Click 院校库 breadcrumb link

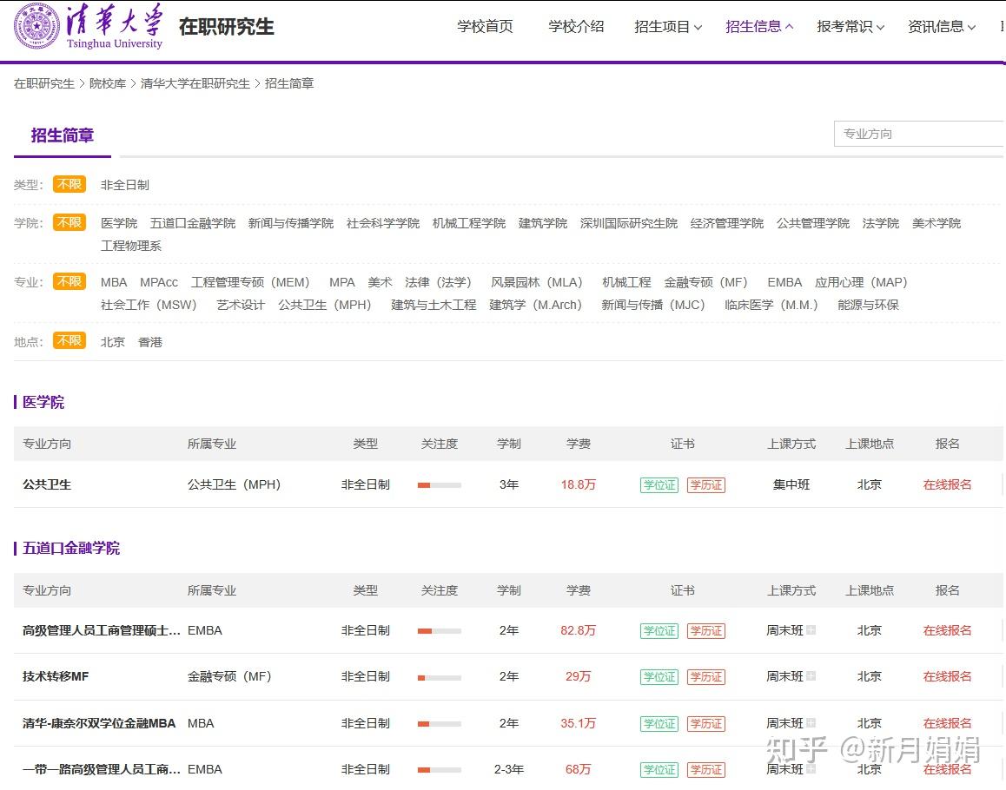108,83
